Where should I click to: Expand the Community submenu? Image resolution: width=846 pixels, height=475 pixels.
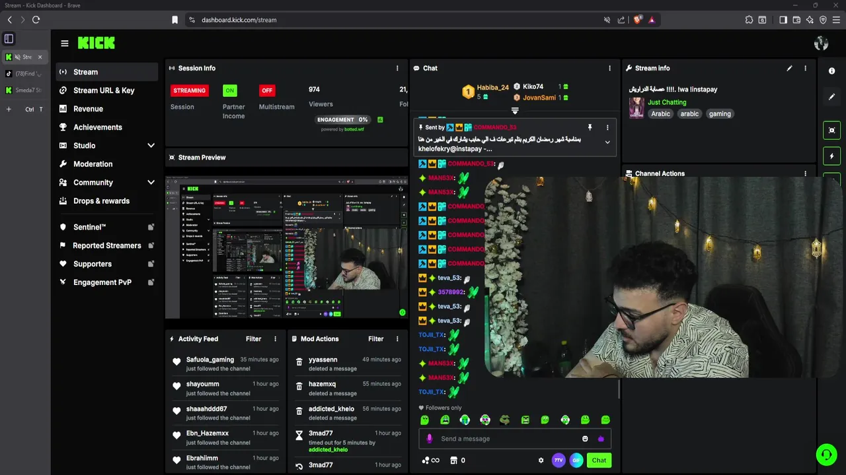(x=151, y=182)
